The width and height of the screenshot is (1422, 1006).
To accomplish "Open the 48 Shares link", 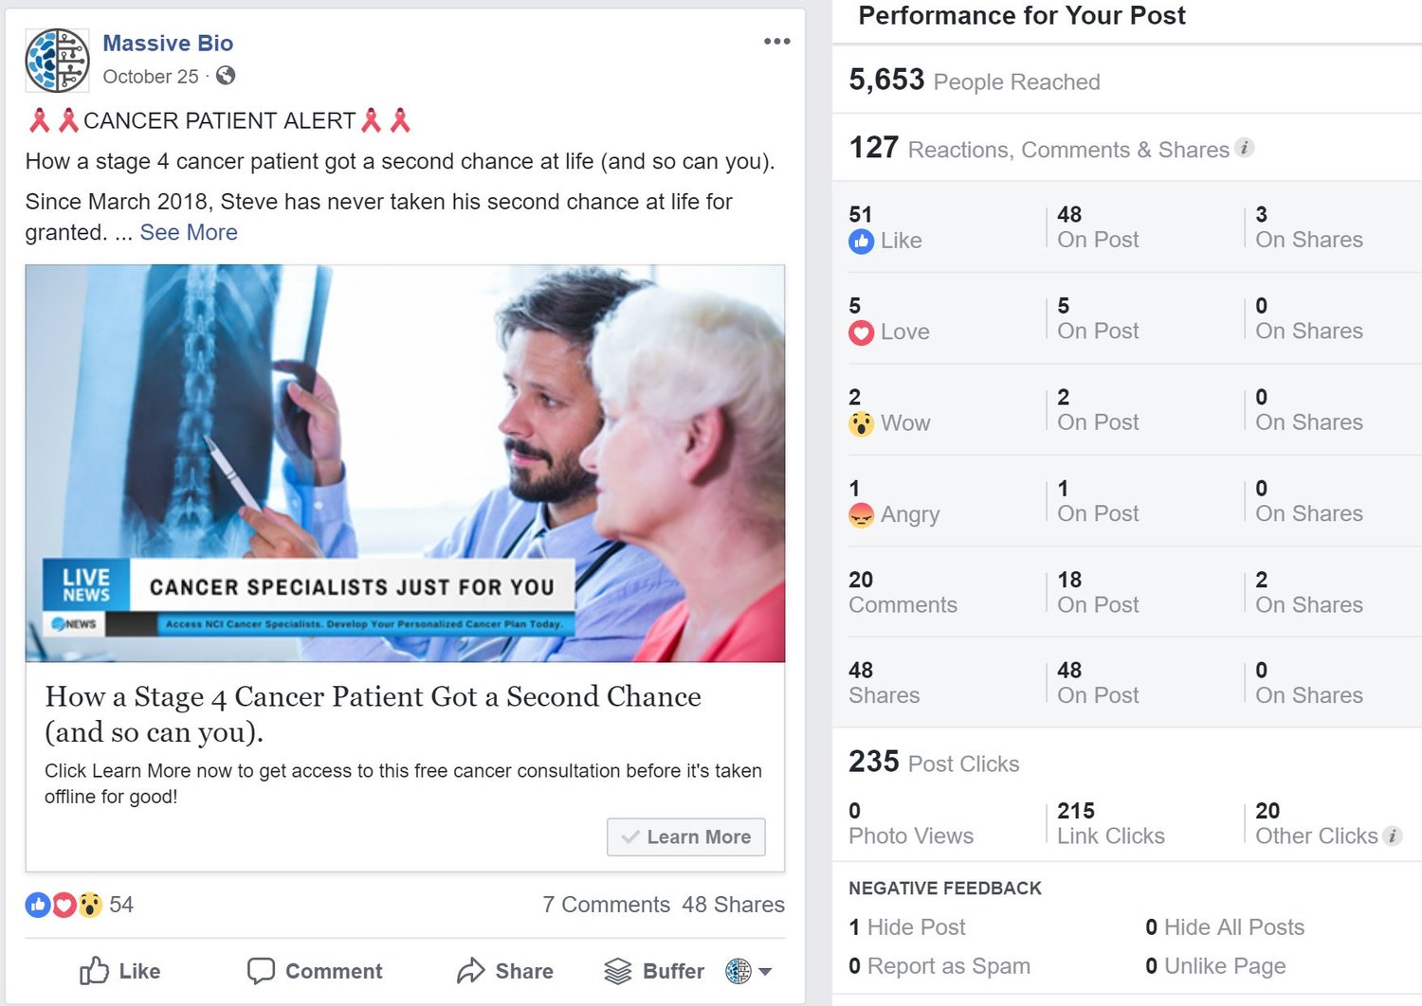I will 733,905.
